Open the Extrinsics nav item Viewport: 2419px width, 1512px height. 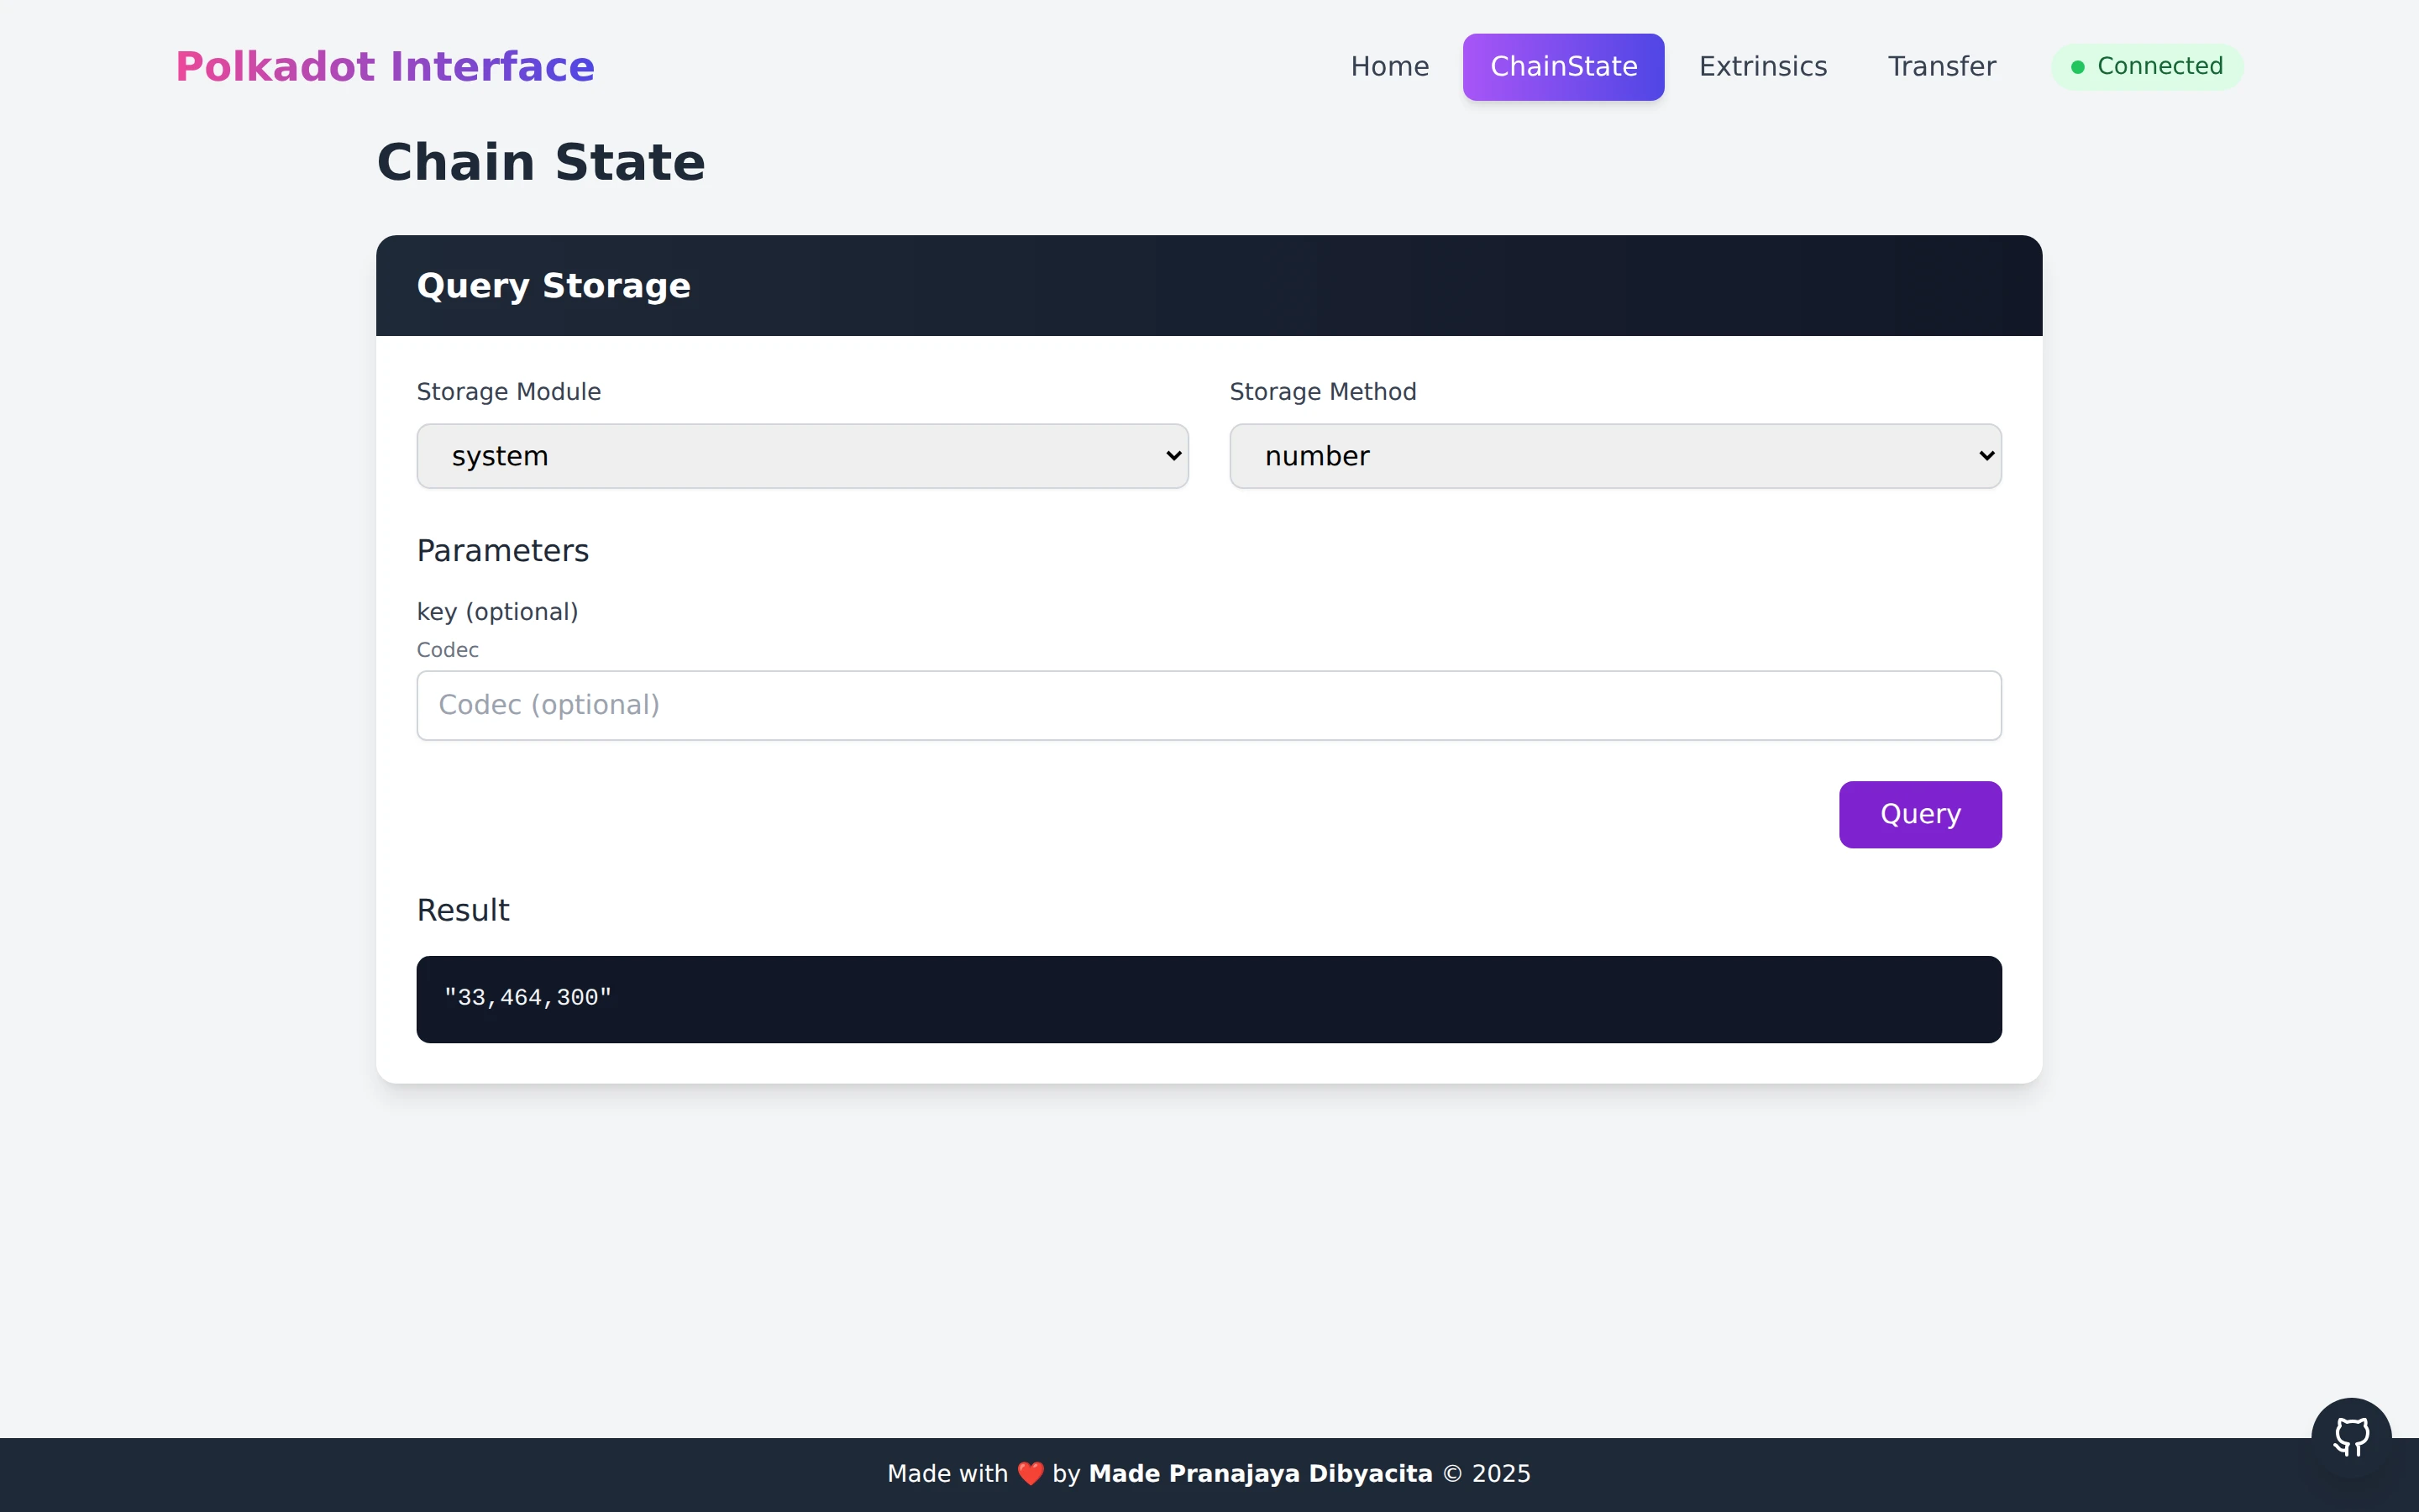(x=1762, y=66)
